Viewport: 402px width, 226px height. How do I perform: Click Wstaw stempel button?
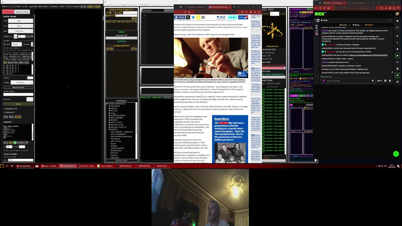click(x=18, y=87)
